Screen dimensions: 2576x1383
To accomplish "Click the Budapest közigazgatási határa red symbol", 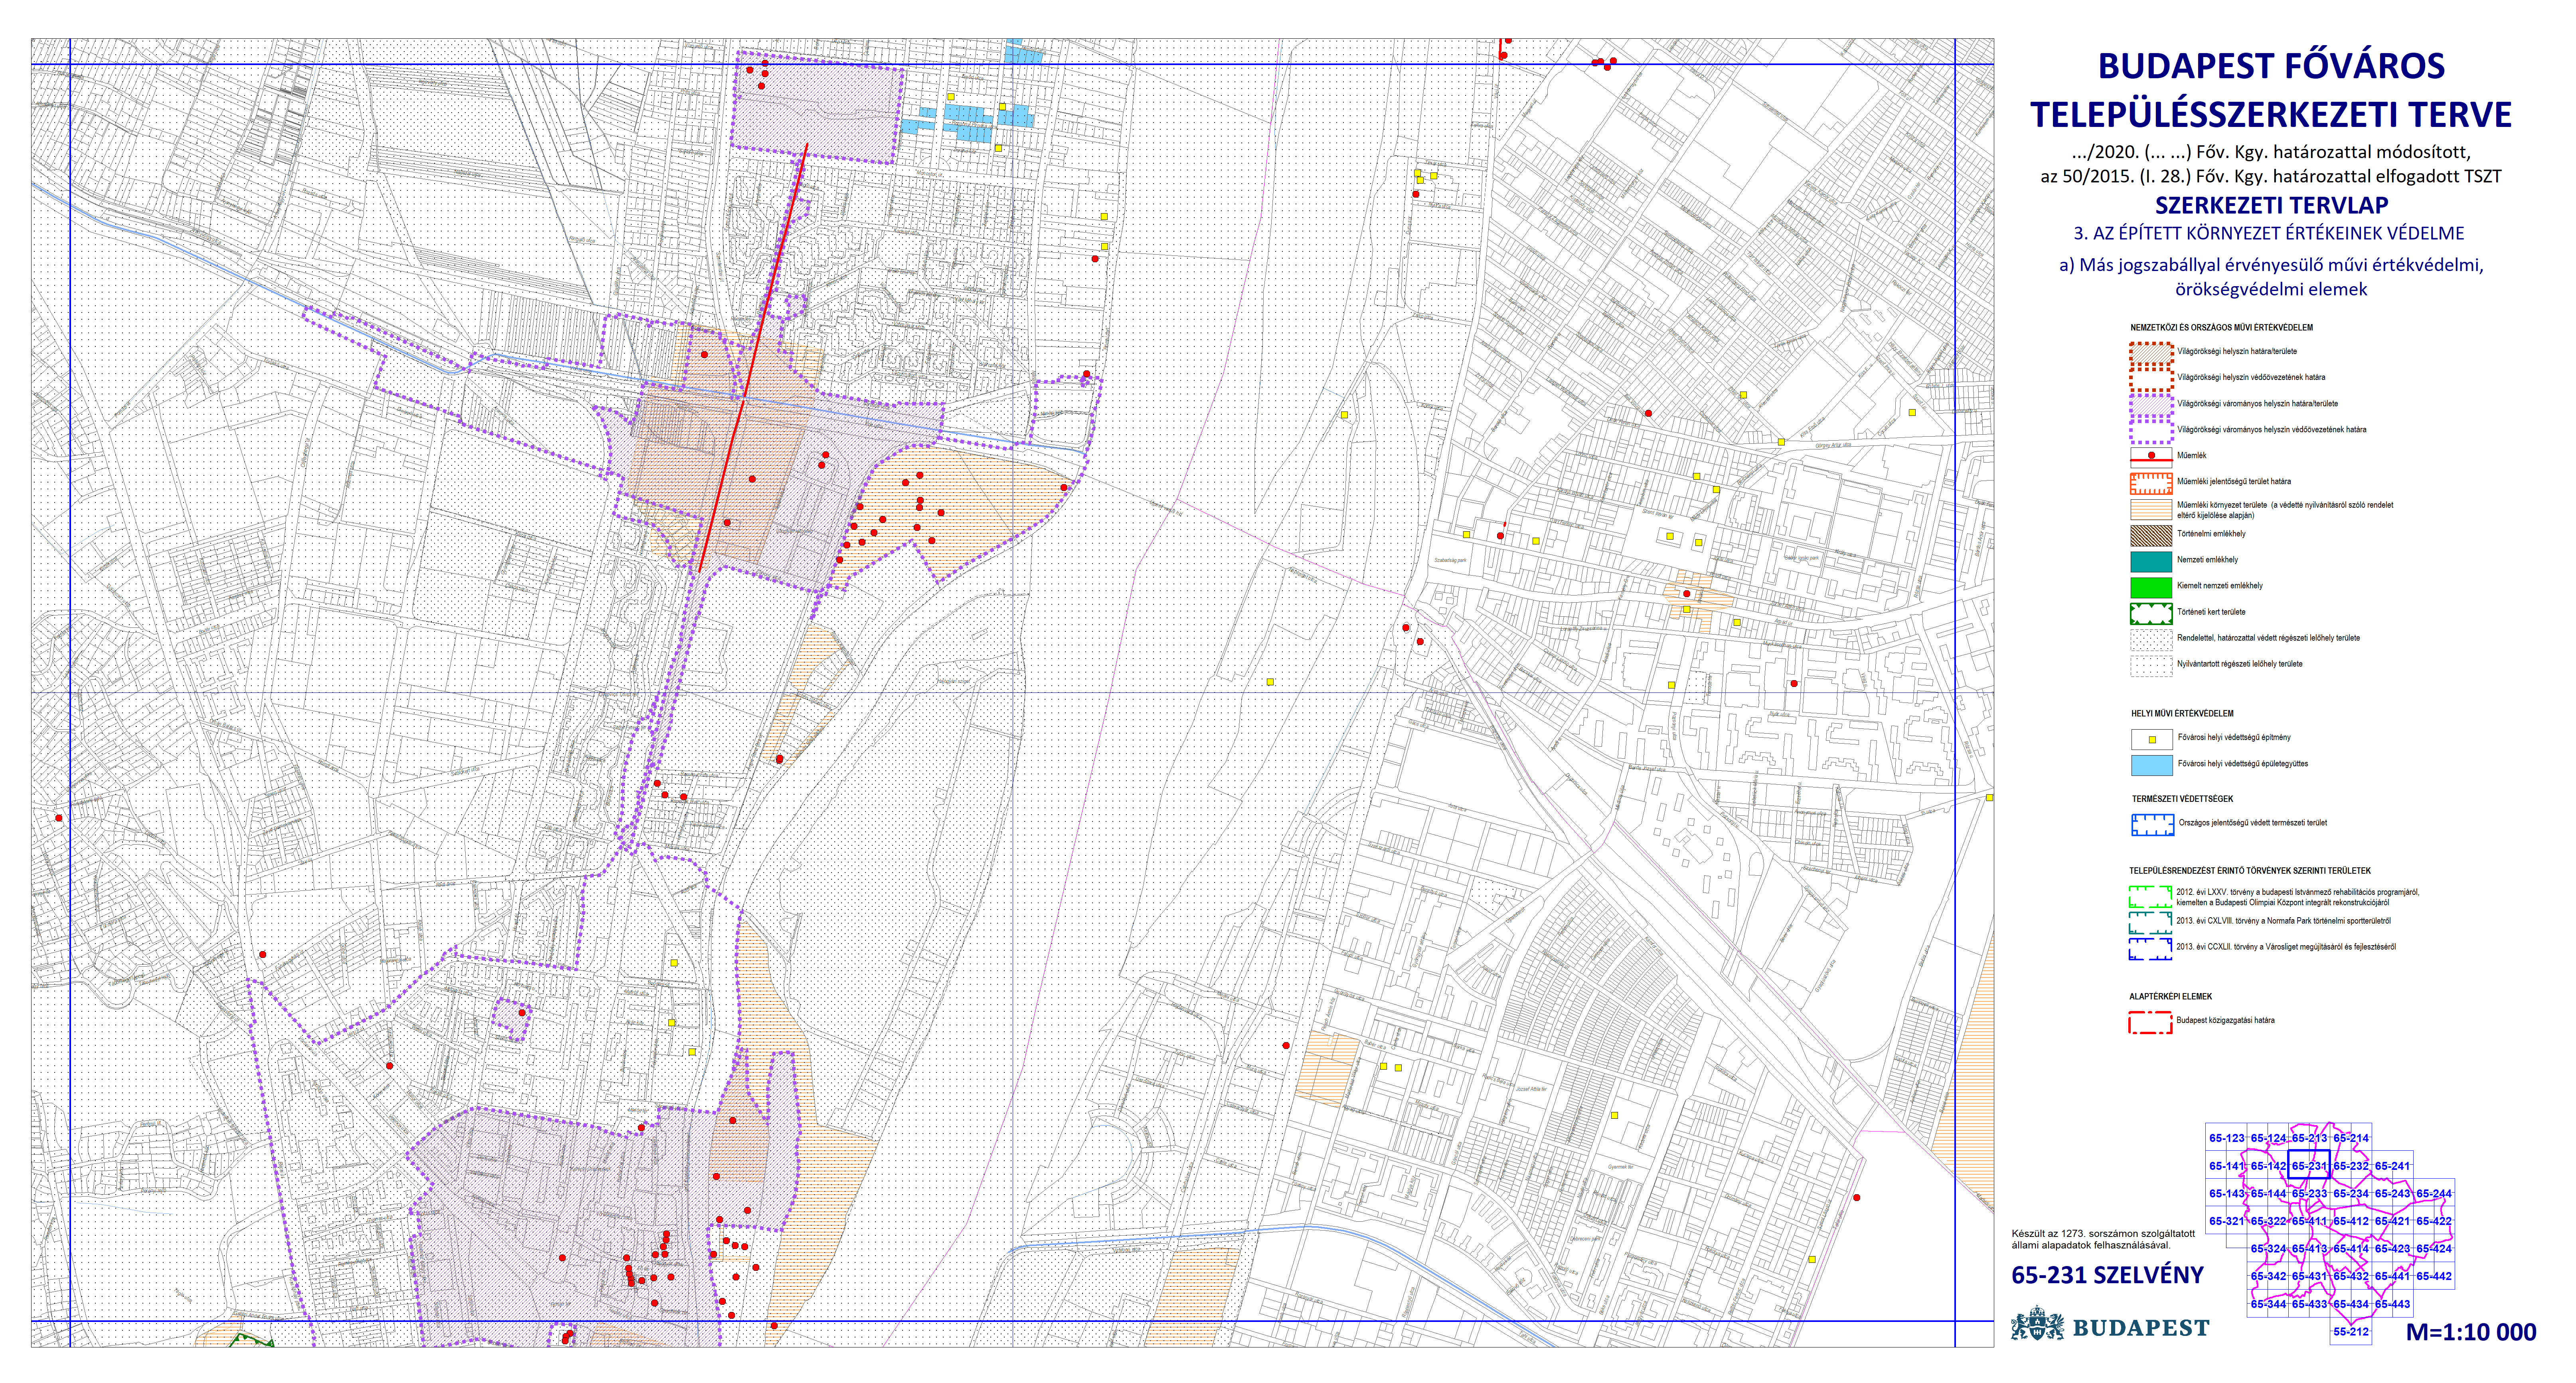I will click(x=2150, y=1022).
